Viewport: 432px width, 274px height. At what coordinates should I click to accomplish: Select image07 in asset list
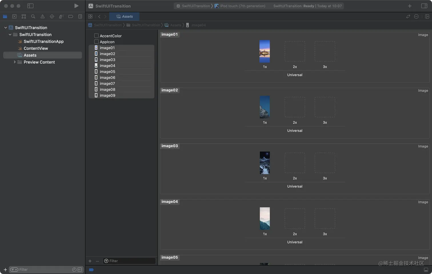[121, 83]
